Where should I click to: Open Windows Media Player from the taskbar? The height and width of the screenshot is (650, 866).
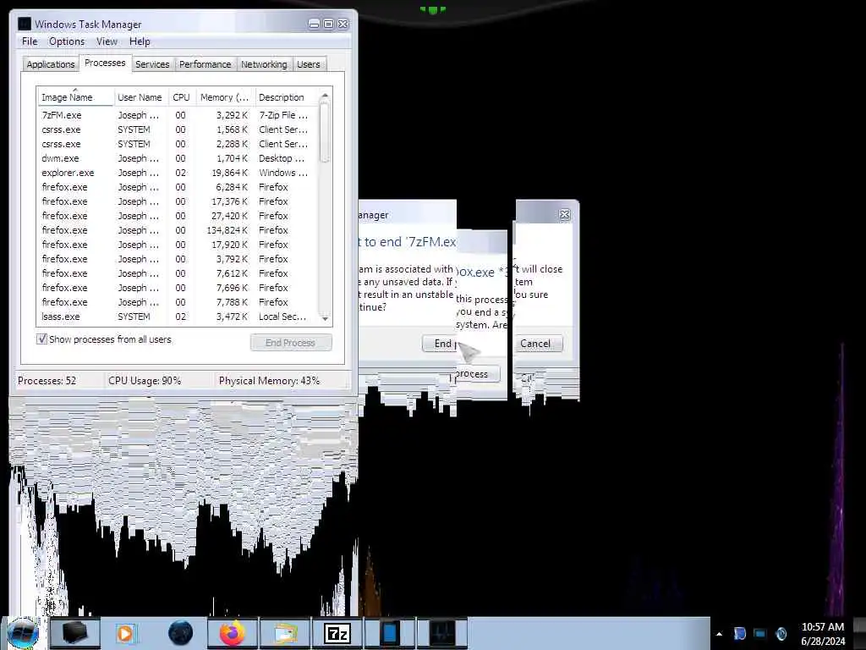pos(126,633)
